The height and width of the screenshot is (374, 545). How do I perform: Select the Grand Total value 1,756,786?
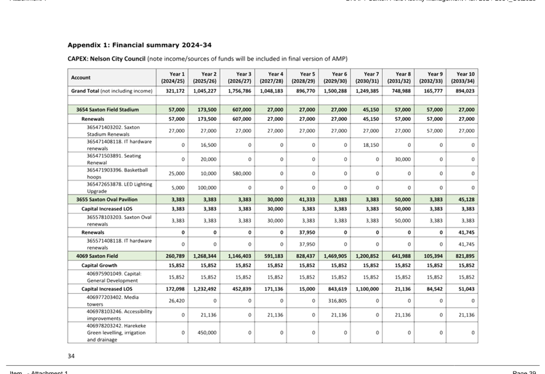coord(239,91)
